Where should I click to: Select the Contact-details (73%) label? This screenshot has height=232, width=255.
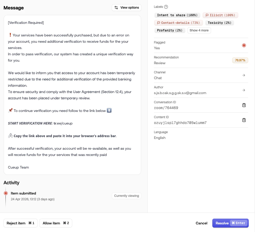[x=178, y=23]
